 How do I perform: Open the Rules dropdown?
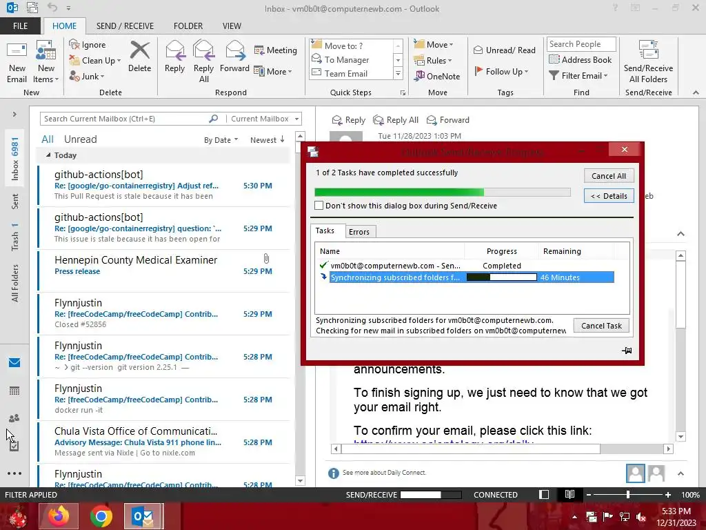[x=433, y=61]
